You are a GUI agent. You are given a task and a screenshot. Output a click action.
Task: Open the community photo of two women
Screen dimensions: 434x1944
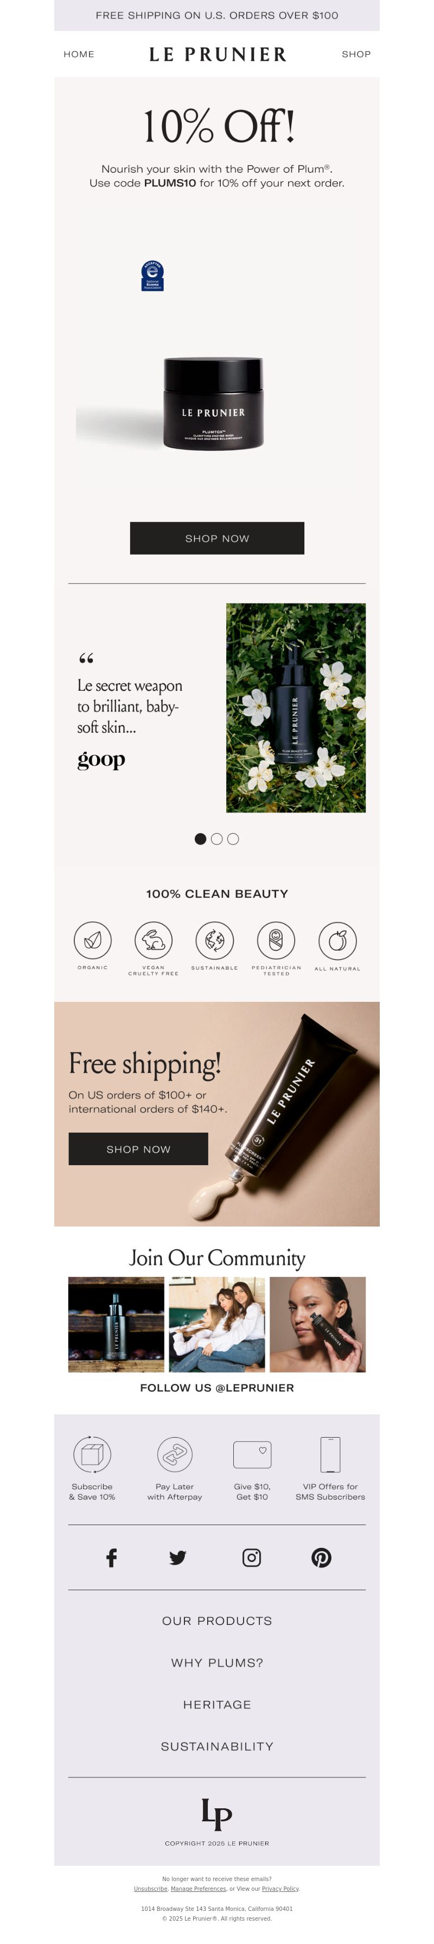[x=216, y=1324]
